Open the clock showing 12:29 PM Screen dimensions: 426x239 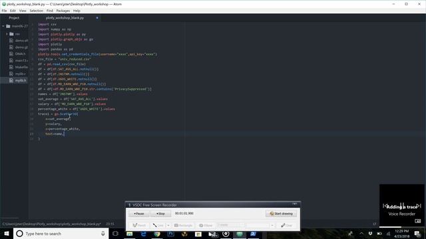tap(402, 234)
